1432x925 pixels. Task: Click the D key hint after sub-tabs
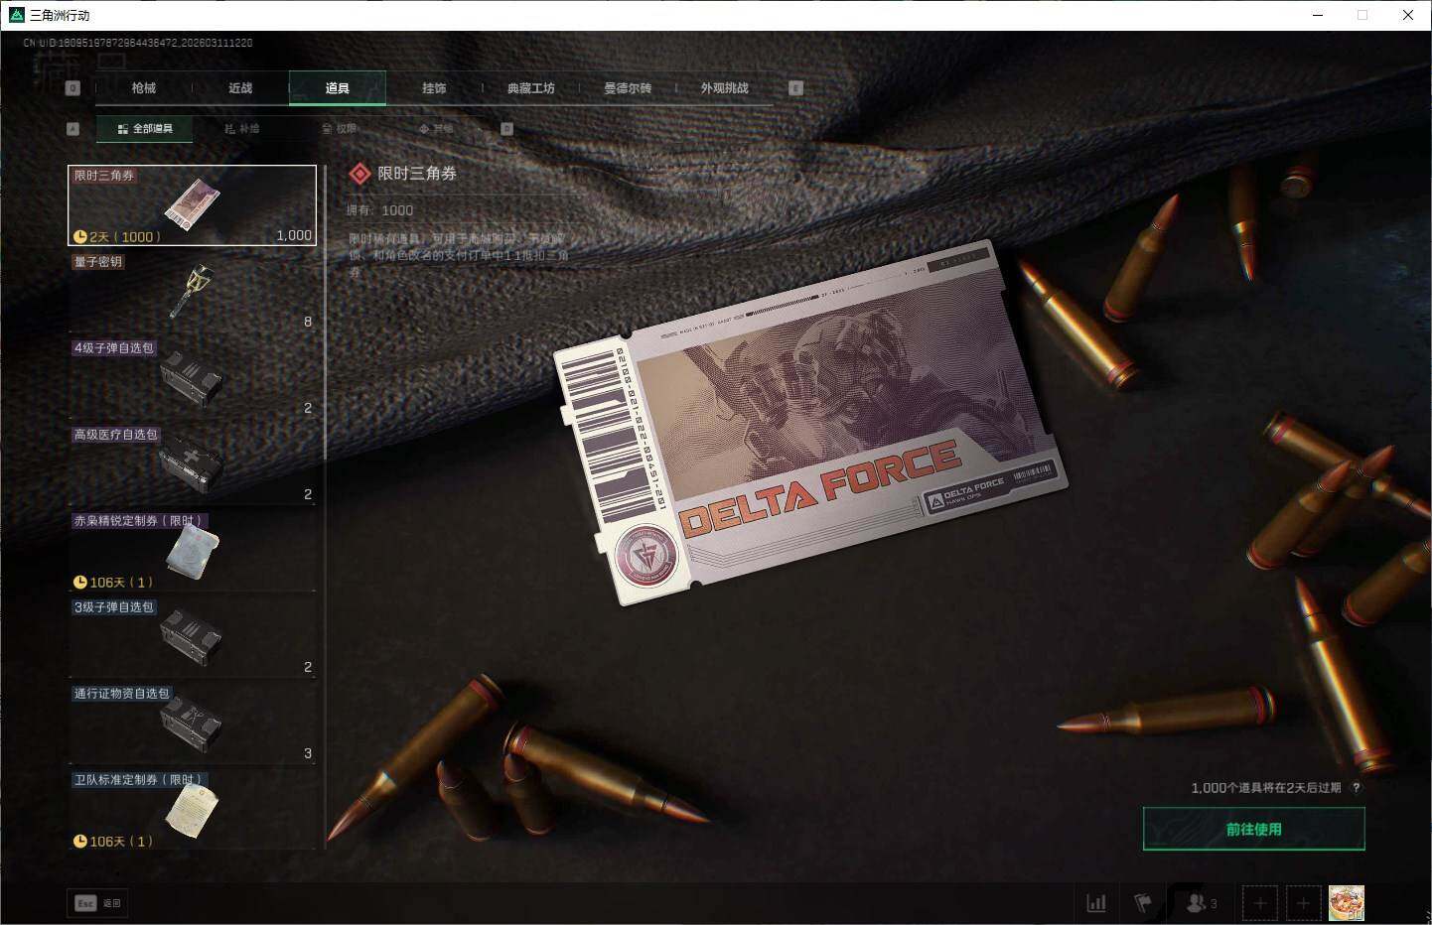(507, 129)
